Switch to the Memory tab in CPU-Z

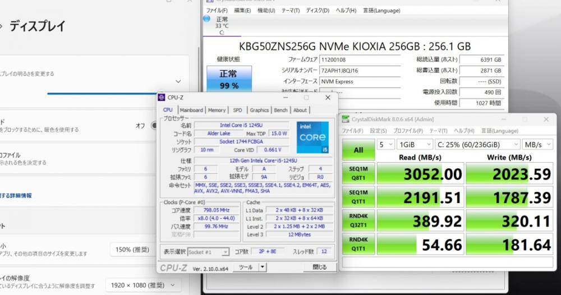(217, 110)
